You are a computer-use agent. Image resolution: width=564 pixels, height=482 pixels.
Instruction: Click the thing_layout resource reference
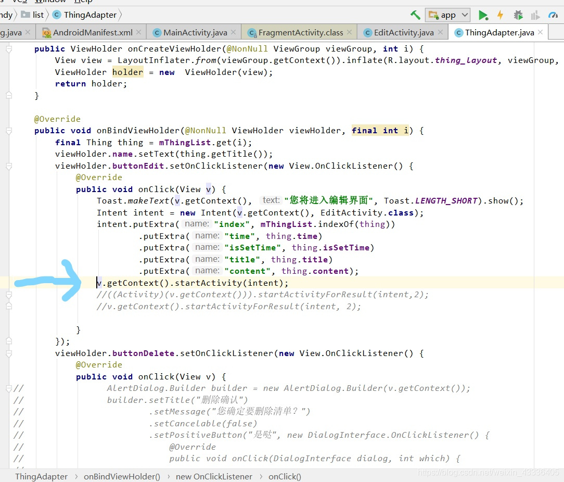[x=466, y=60]
